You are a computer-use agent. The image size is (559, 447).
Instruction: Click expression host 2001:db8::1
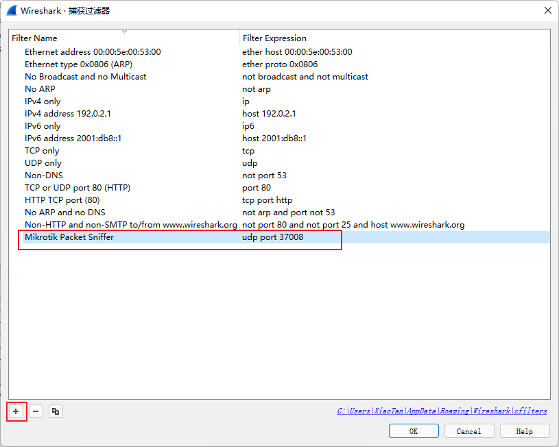[x=274, y=138]
